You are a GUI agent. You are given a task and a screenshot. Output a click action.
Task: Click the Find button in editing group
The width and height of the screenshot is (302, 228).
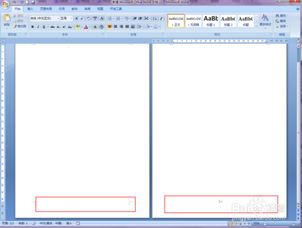[281, 16]
